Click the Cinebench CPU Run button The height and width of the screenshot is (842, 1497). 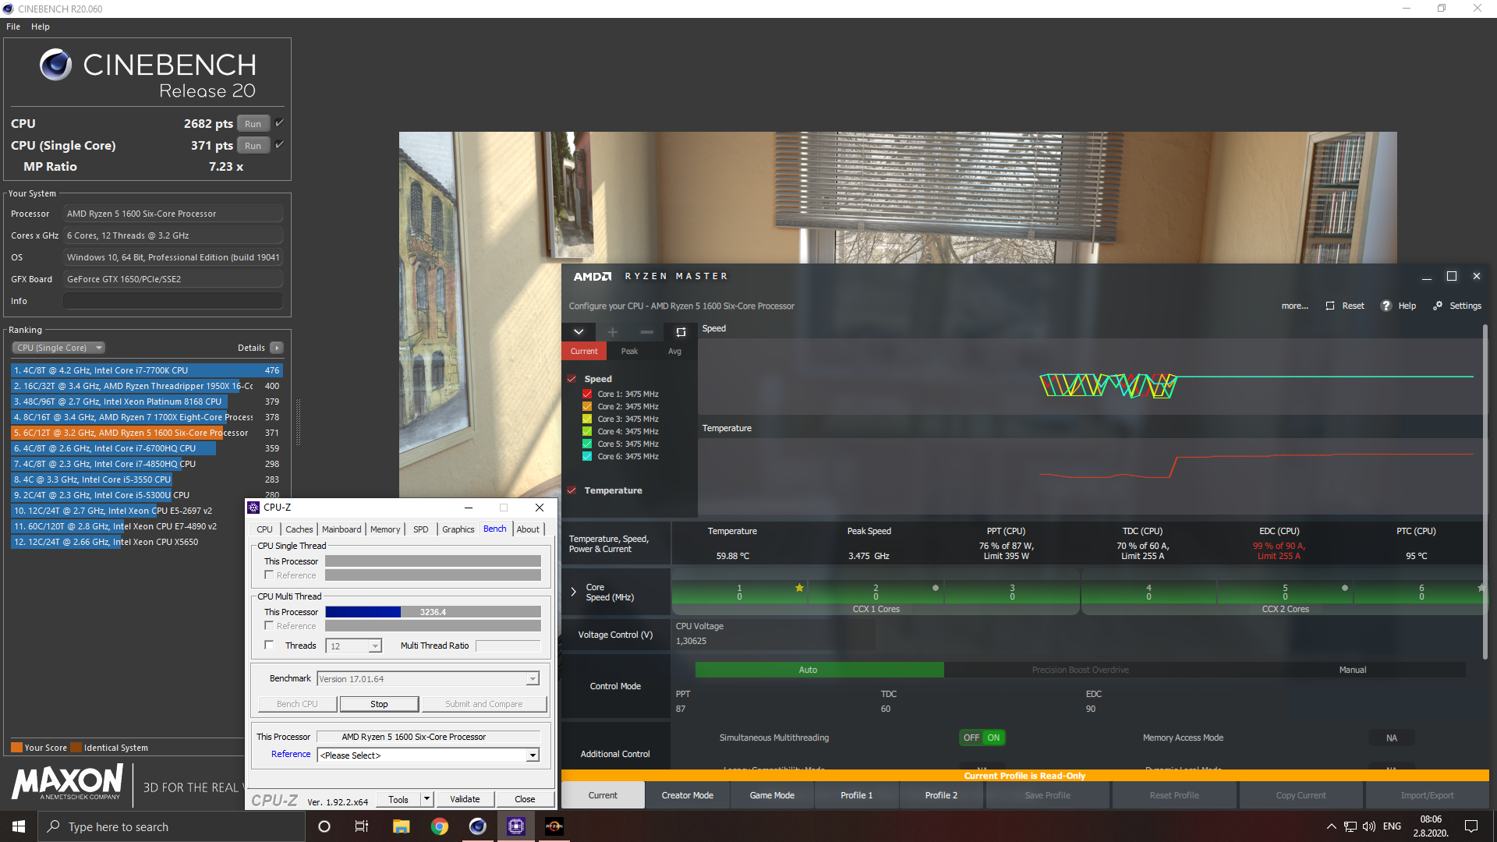click(x=253, y=125)
